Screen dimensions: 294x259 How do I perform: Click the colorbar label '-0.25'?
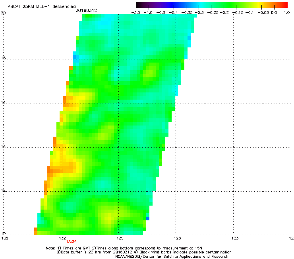213,13
